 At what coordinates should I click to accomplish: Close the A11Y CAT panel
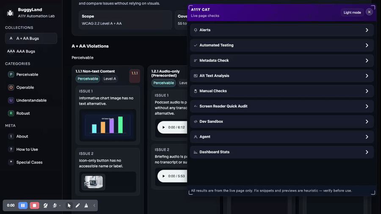click(369, 12)
